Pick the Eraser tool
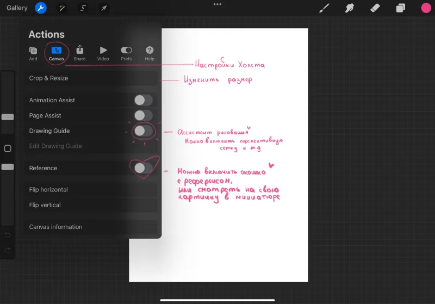 375,8
